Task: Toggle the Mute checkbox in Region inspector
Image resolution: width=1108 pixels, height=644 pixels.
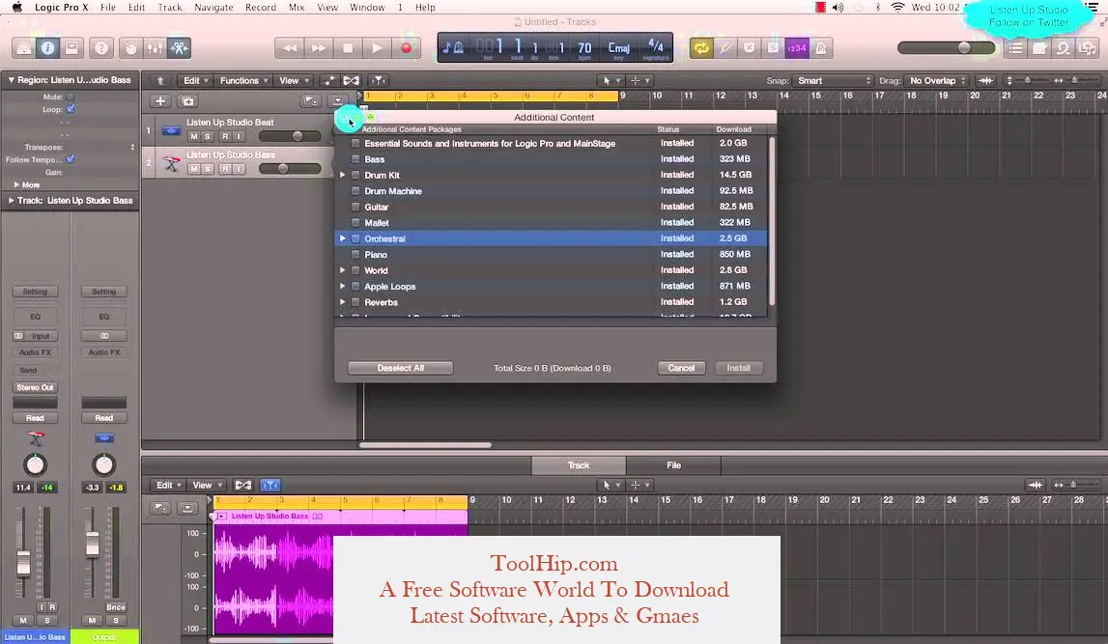Action: point(71,97)
